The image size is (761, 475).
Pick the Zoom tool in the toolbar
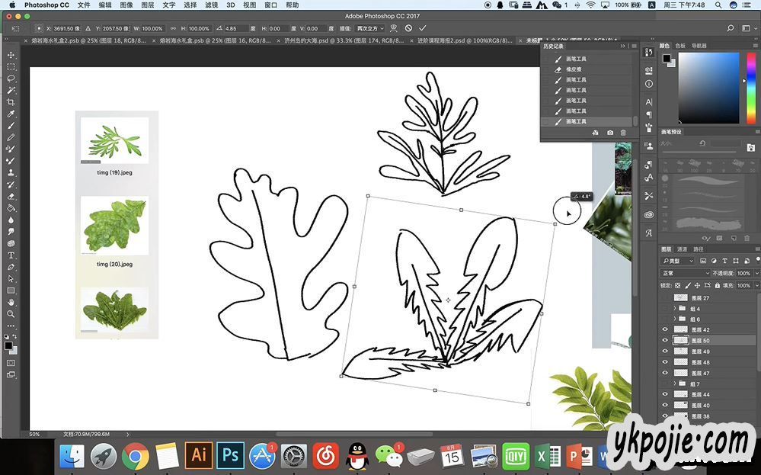11,314
